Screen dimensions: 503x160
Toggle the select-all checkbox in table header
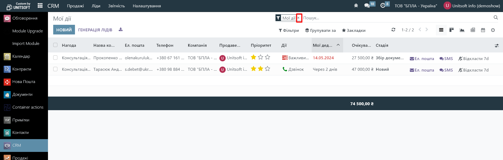[x=55, y=45]
